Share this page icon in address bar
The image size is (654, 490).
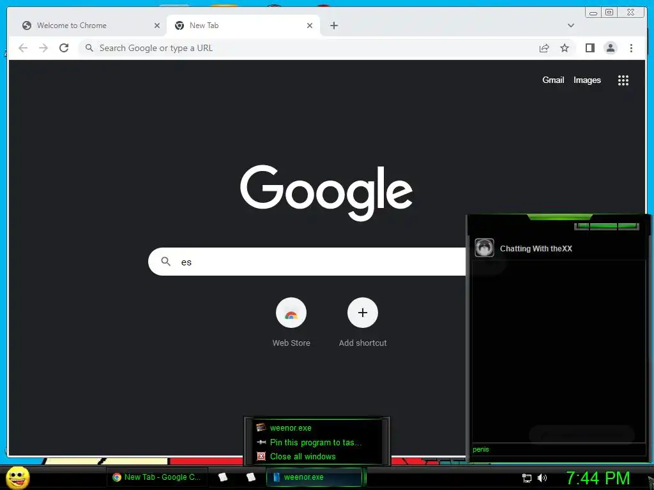point(544,48)
